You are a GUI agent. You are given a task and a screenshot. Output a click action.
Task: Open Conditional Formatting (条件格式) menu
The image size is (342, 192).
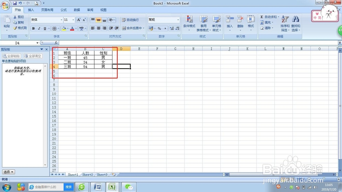click(x=189, y=23)
